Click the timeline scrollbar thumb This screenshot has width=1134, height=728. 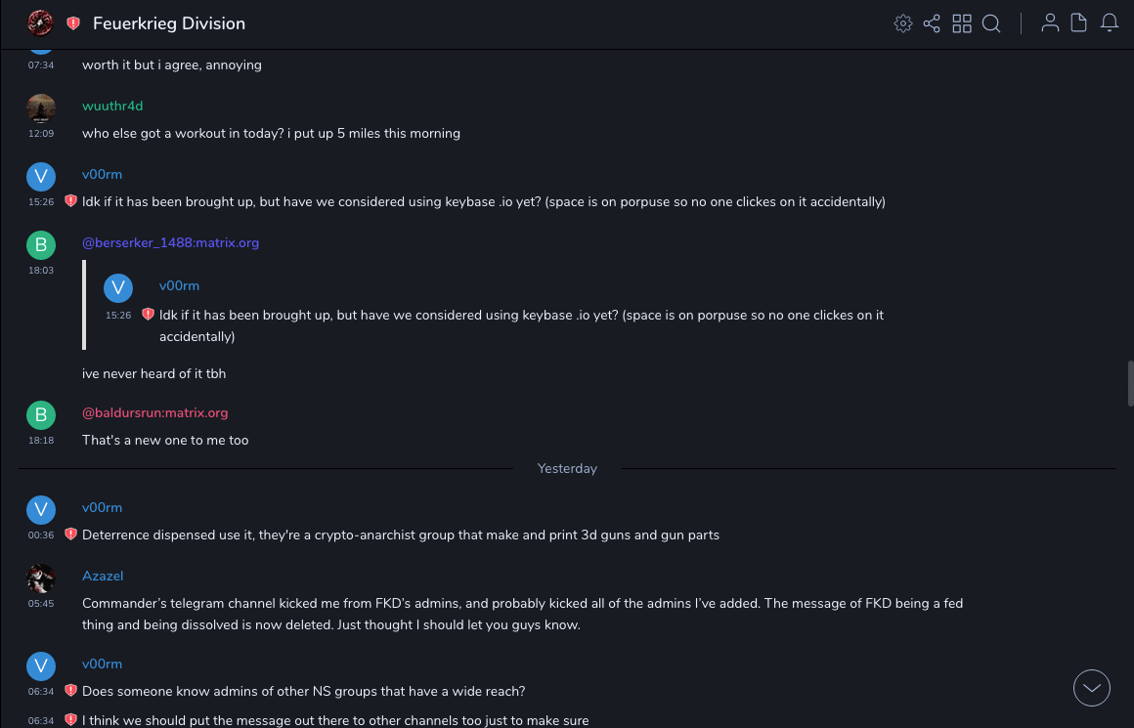(x=1130, y=382)
